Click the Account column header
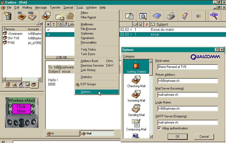226x143 pixels. [34, 29]
